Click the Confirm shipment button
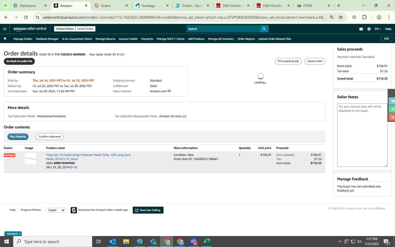The width and height of the screenshot is (395, 247). (50, 137)
